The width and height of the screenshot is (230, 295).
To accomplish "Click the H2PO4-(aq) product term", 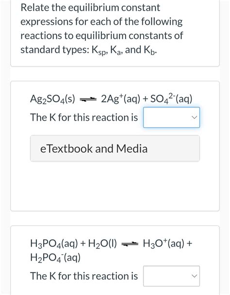I will (x=55, y=258).
